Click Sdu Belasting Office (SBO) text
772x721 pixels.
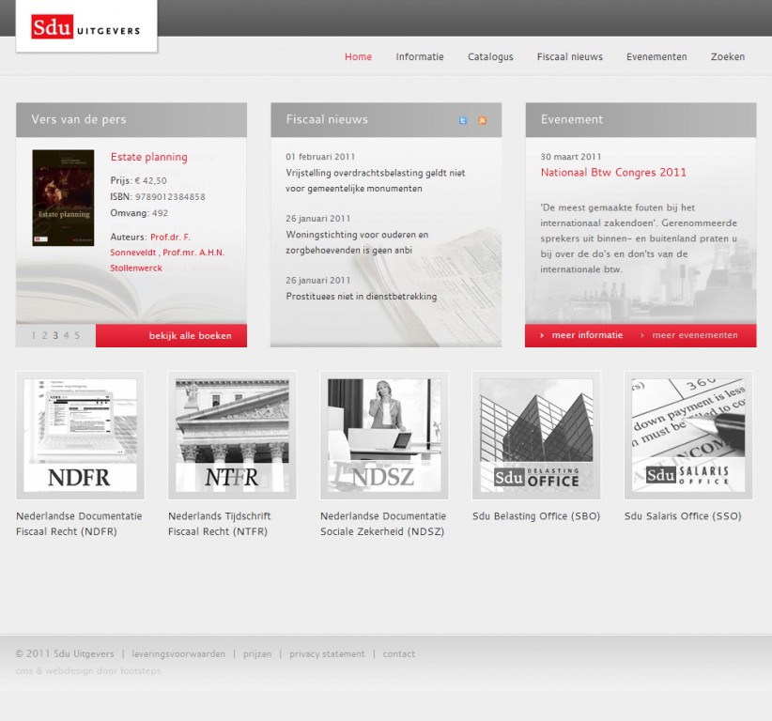coord(536,516)
